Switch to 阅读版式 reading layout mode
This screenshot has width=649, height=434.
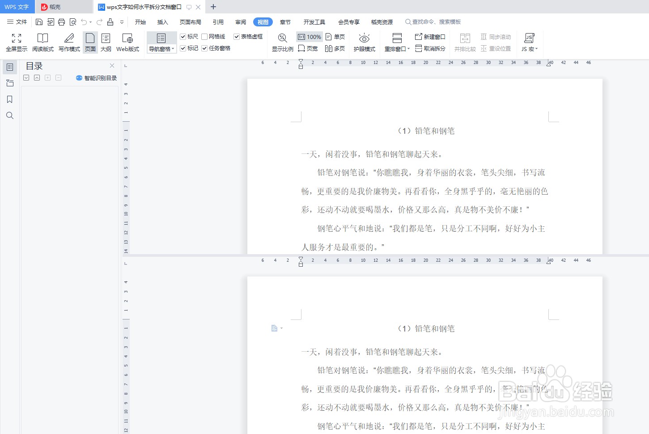tap(42, 43)
